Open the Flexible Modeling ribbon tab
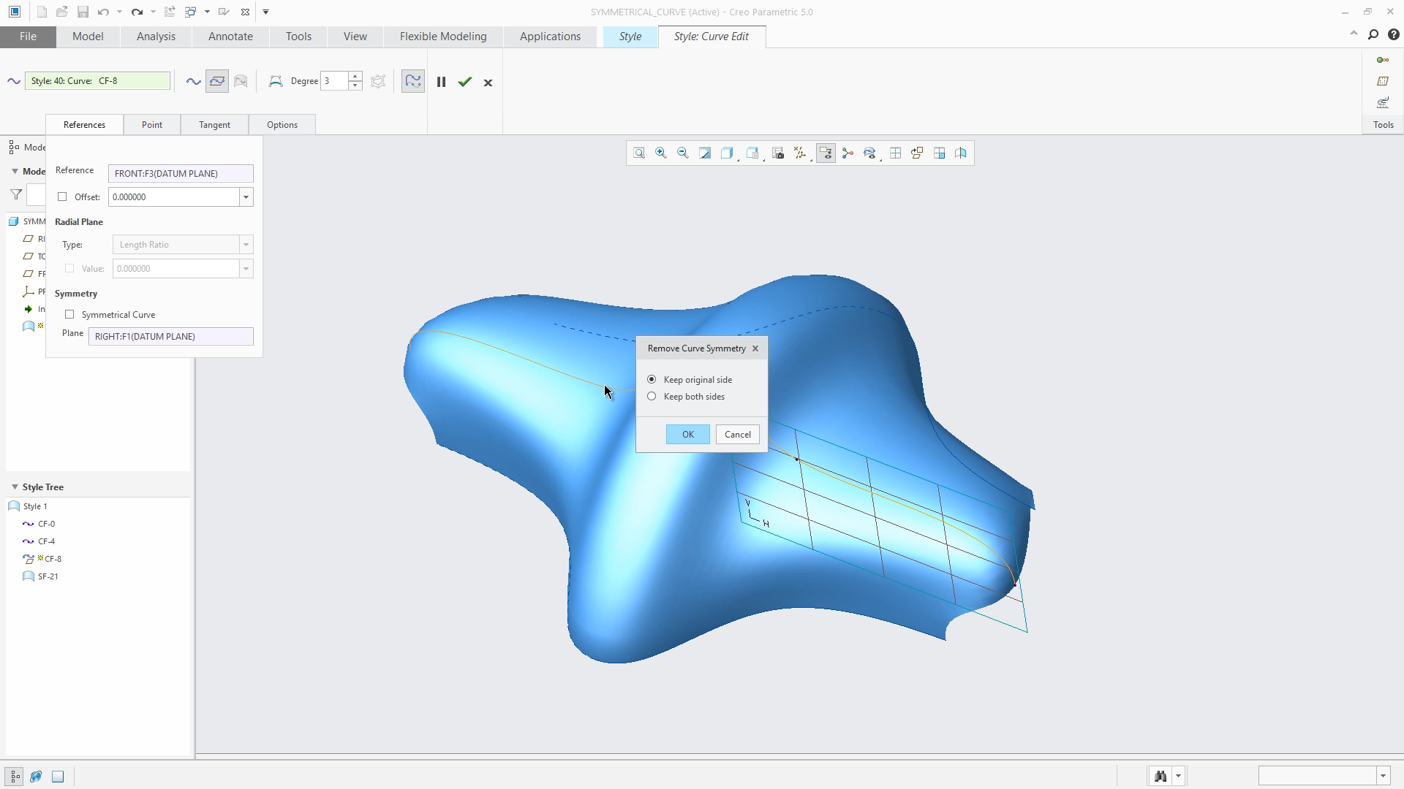The width and height of the screenshot is (1404, 789). [443, 37]
